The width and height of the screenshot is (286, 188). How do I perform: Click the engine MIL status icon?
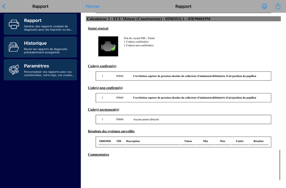click(108, 46)
